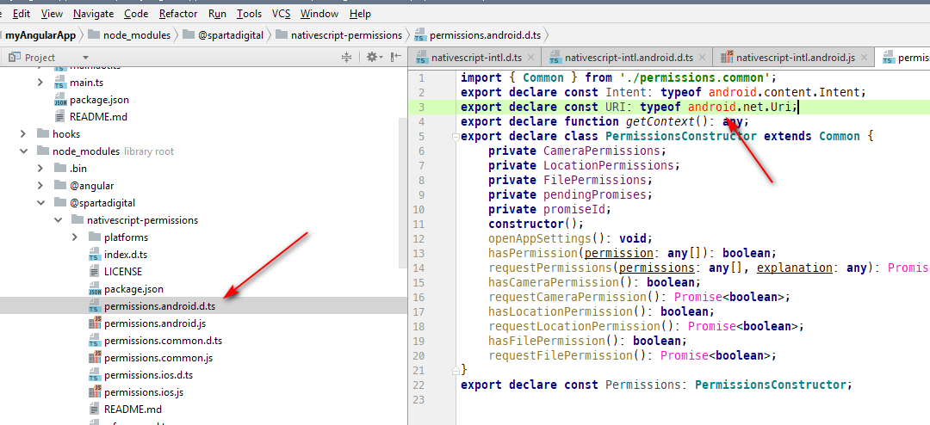Expand the @angular folder
The image size is (930, 425).
tap(40, 186)
